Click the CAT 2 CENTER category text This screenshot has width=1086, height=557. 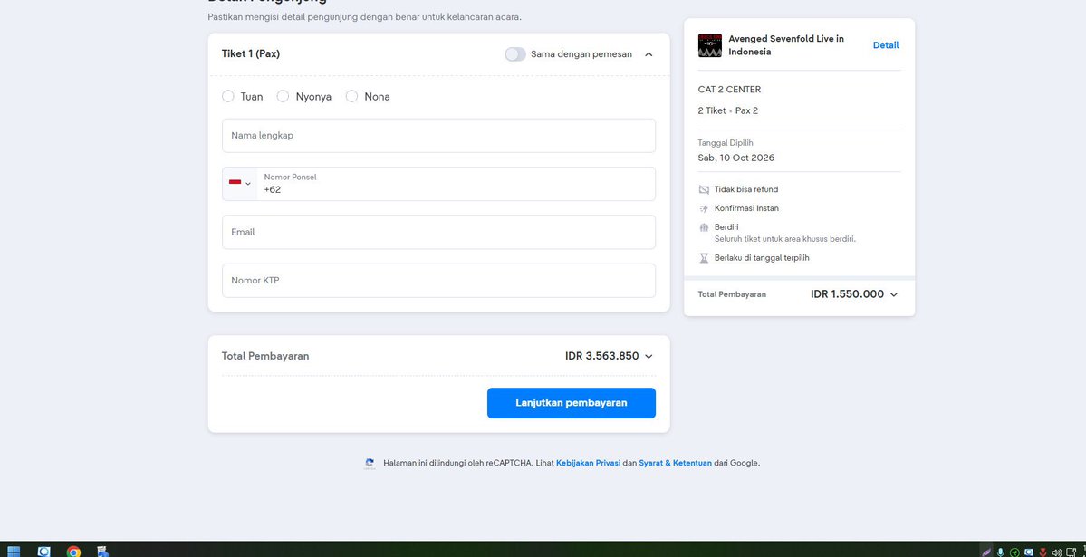[729, 90]
